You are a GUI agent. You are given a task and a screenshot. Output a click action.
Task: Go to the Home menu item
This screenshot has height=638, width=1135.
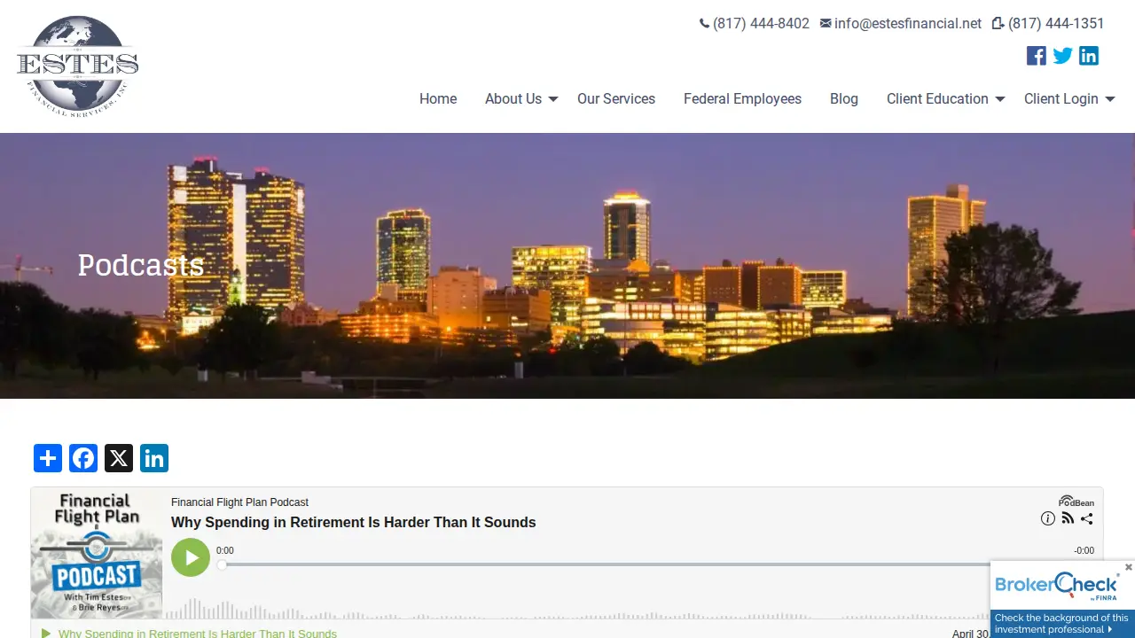coord(438,99)
